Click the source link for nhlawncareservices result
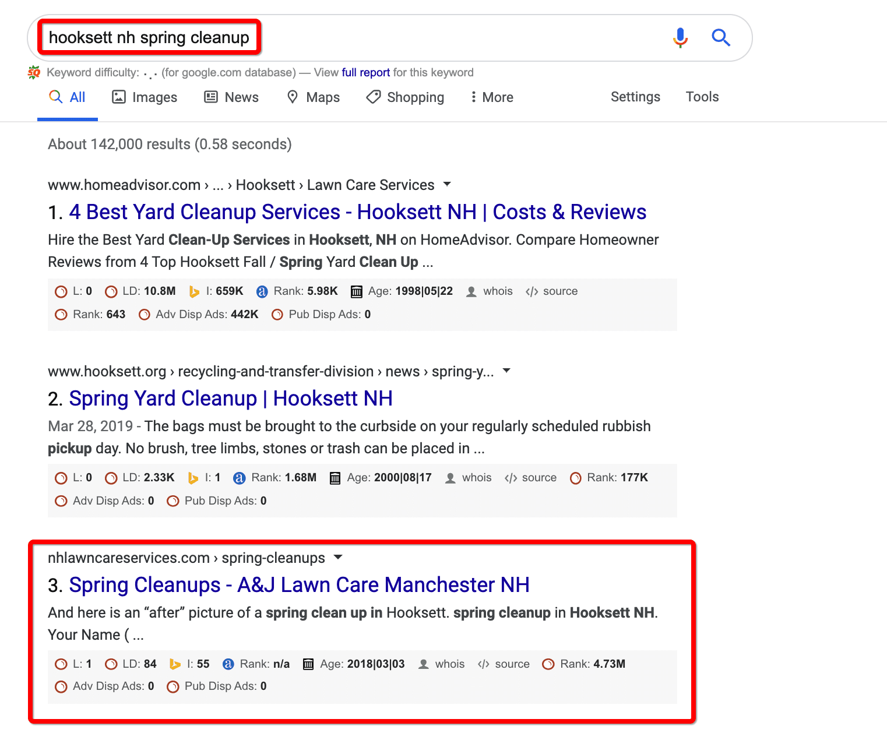This screenshot has height=733, width=887. 504,664
